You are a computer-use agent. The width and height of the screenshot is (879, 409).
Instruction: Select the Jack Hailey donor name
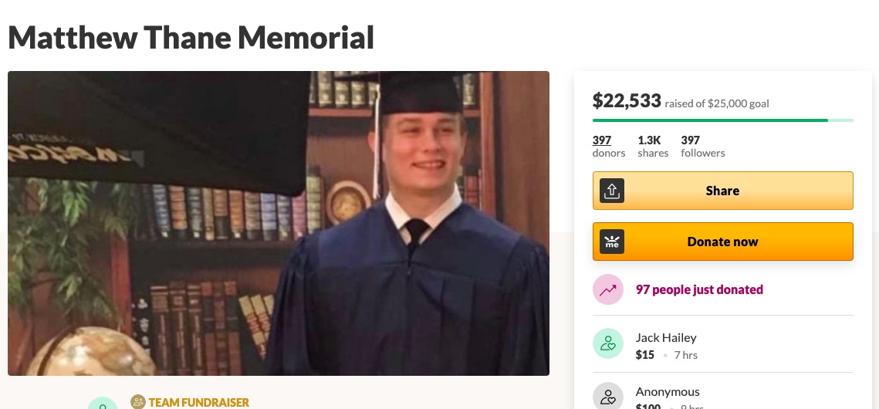coord(666,338)
